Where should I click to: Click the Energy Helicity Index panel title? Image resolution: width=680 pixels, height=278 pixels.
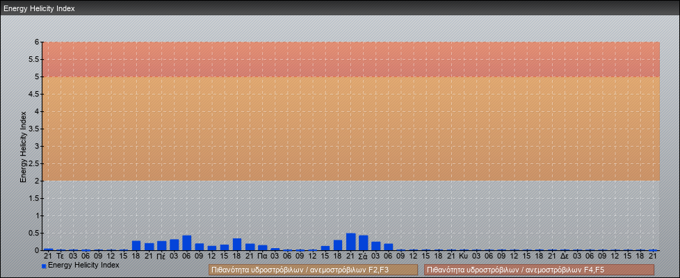[x=39, y=8]
